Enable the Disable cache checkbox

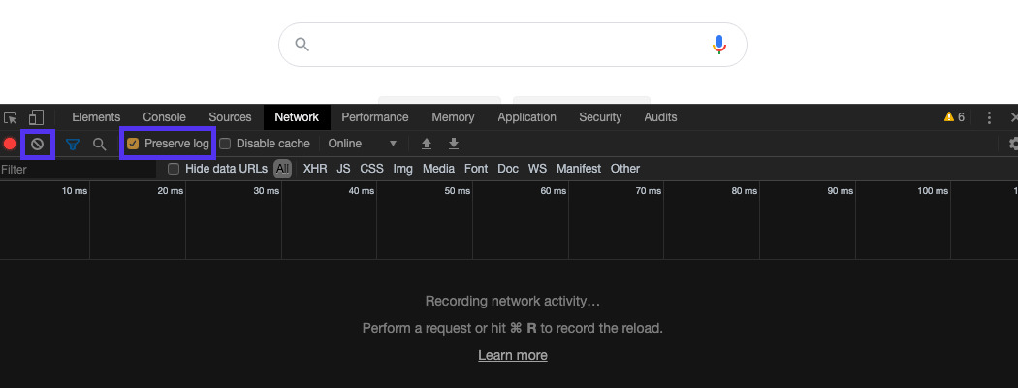pos(225,144)
